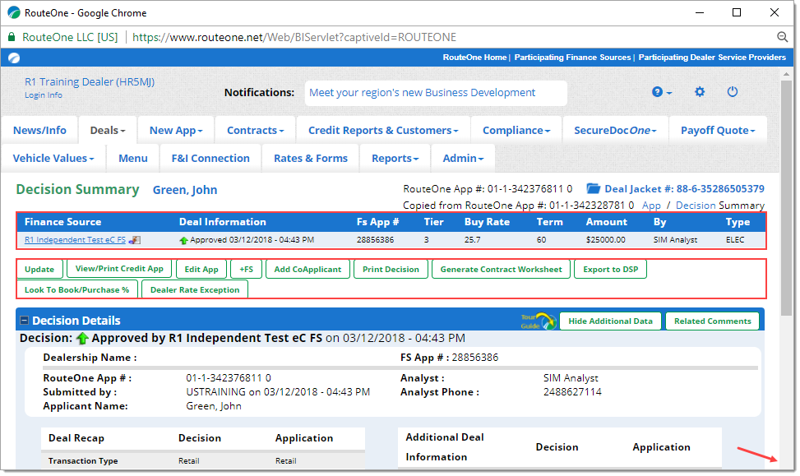Click the Update button
Image resolution: width=800 pixels, height=476 pixels.
(39, 270)
